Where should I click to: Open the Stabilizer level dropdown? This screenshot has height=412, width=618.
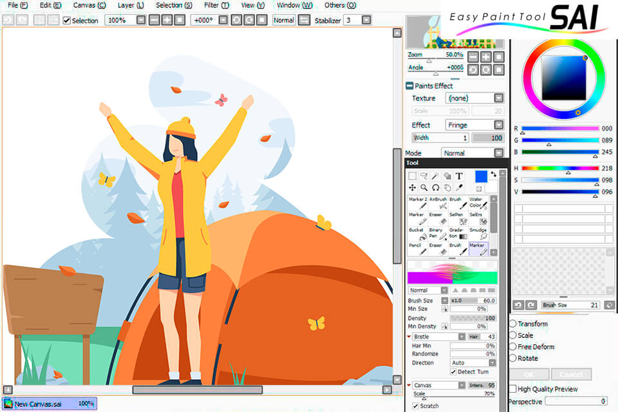tap(366, 20)
